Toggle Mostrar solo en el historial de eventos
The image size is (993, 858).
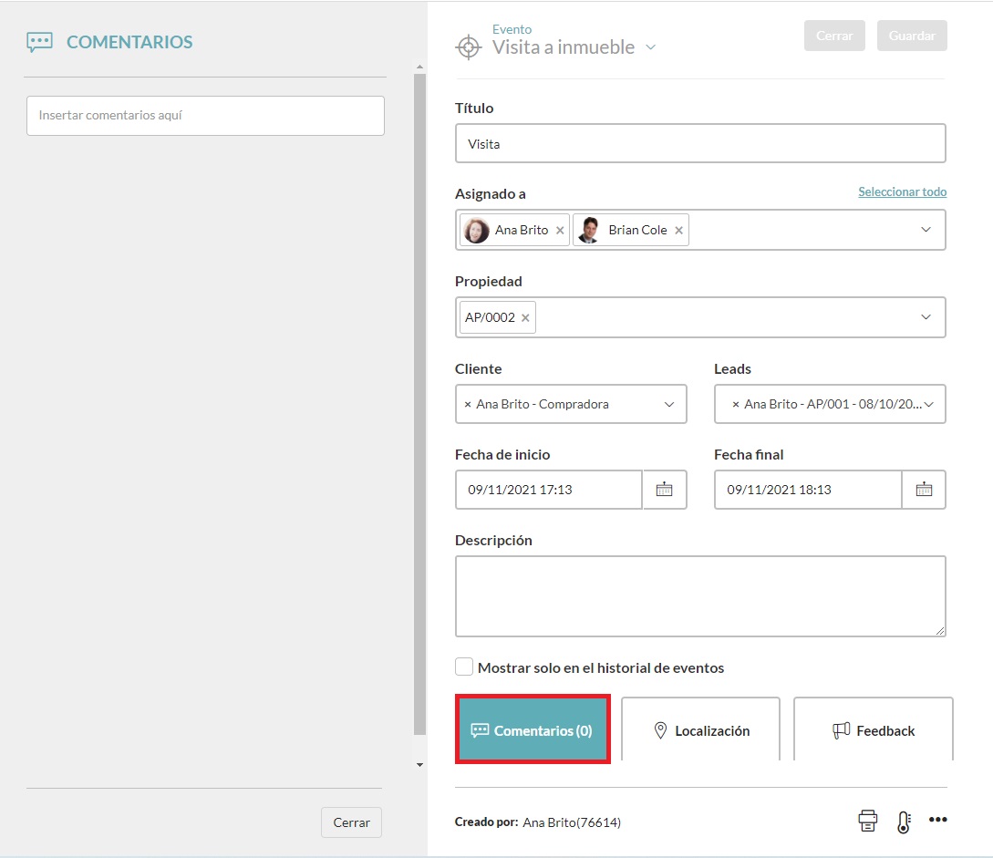(464, 667)
